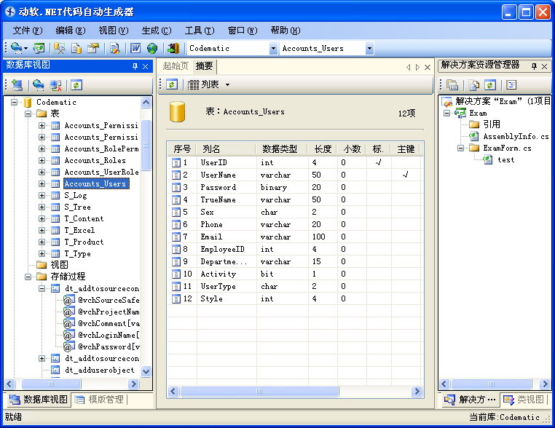The image size is (555, 428).
Task: Collapse the stored procedures folder
Action: click(x=28, y=277)
